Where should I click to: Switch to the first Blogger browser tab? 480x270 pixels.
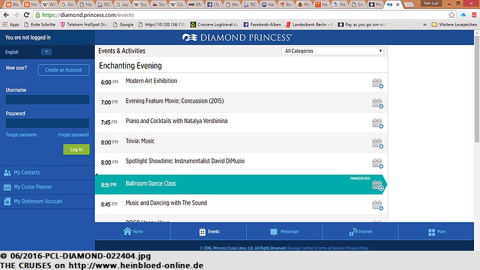click(x=12, y=4)
